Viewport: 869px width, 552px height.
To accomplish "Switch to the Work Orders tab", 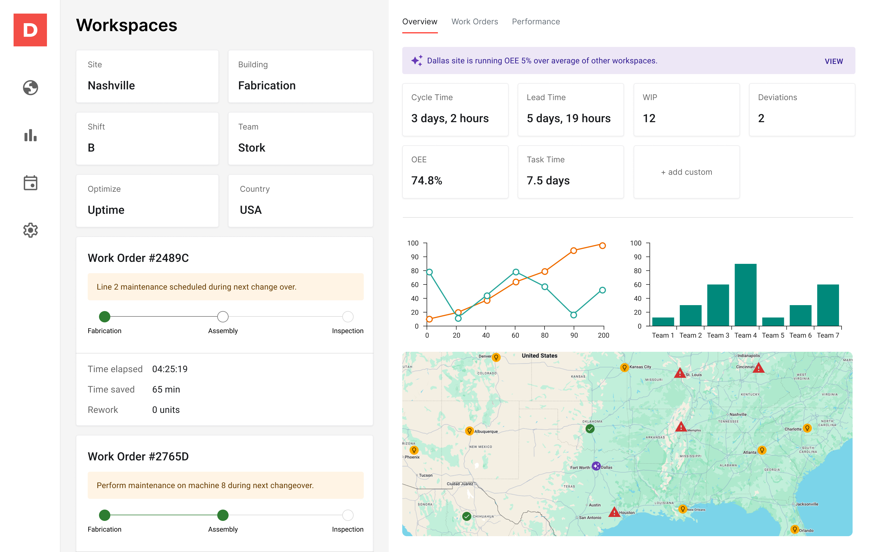I will coord(475,22).
